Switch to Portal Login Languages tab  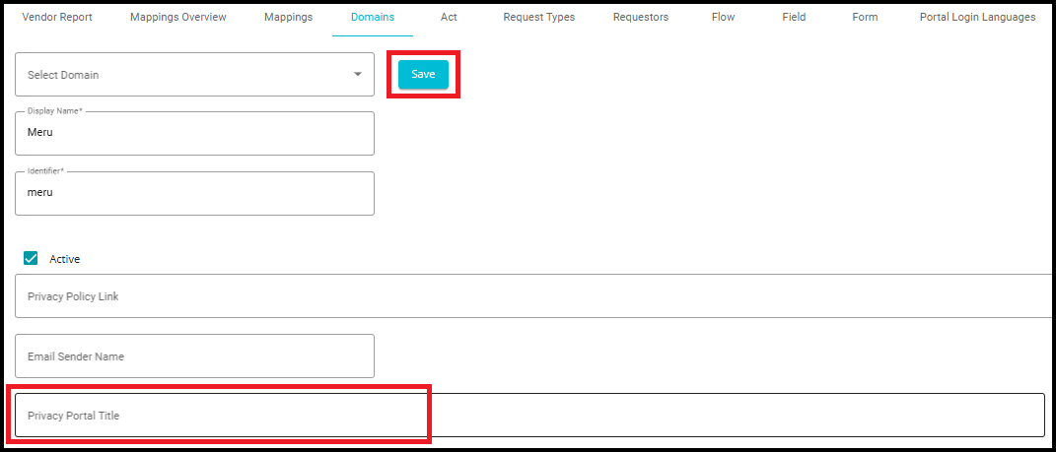coord(977,18)
